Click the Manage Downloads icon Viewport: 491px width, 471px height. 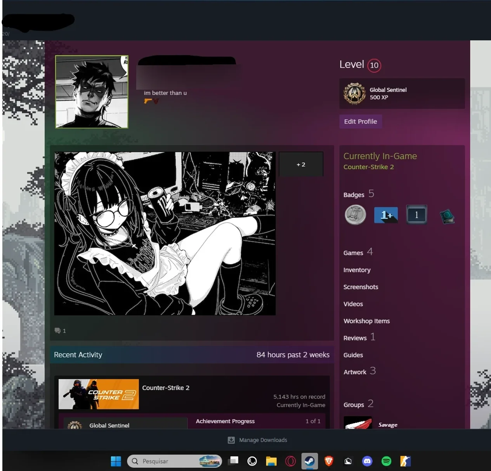pos(231,440)
